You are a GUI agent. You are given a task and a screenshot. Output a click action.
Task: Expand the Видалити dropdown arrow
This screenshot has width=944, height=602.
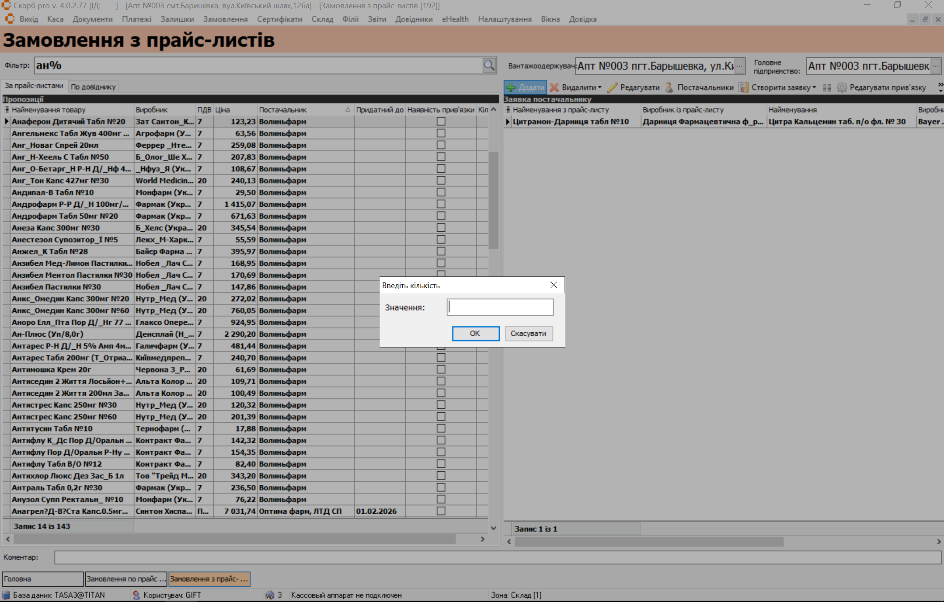[x=600, y=87]
